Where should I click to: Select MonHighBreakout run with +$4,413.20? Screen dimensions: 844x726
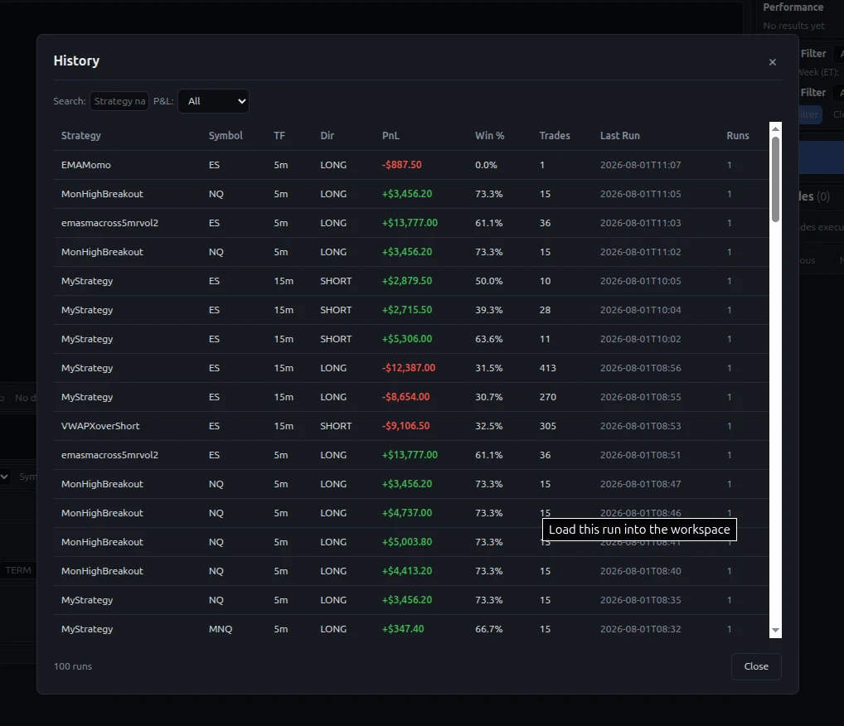[411, 571]
